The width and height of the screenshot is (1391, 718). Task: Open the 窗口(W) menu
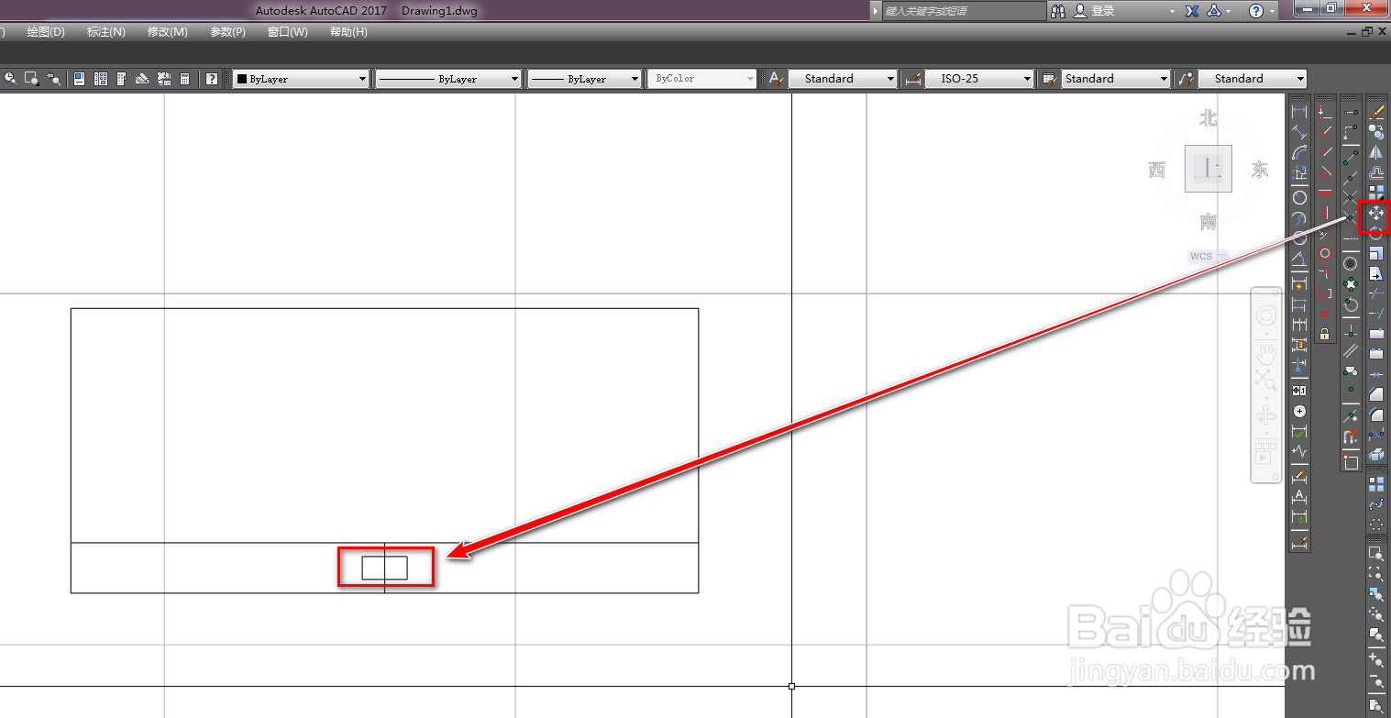[288, 32]
